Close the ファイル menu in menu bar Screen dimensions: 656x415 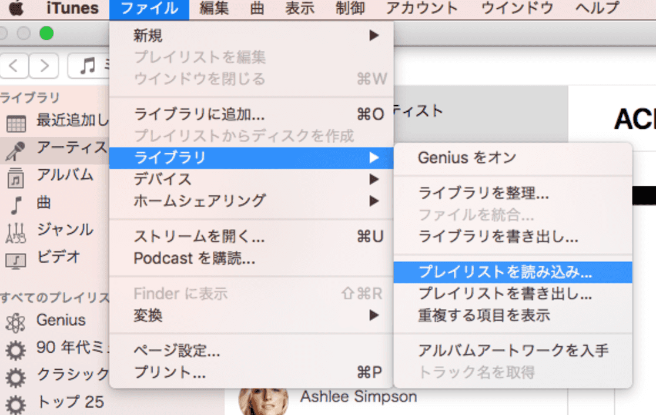pos(149,9)
